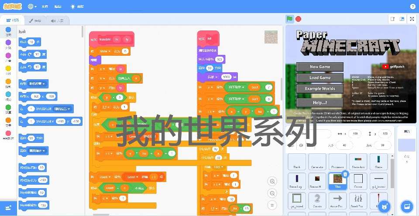The height and width of the screenshot is (216, 419).
Task: Switch to the 代码 Code tab
Action: click(x=13, y=20)
